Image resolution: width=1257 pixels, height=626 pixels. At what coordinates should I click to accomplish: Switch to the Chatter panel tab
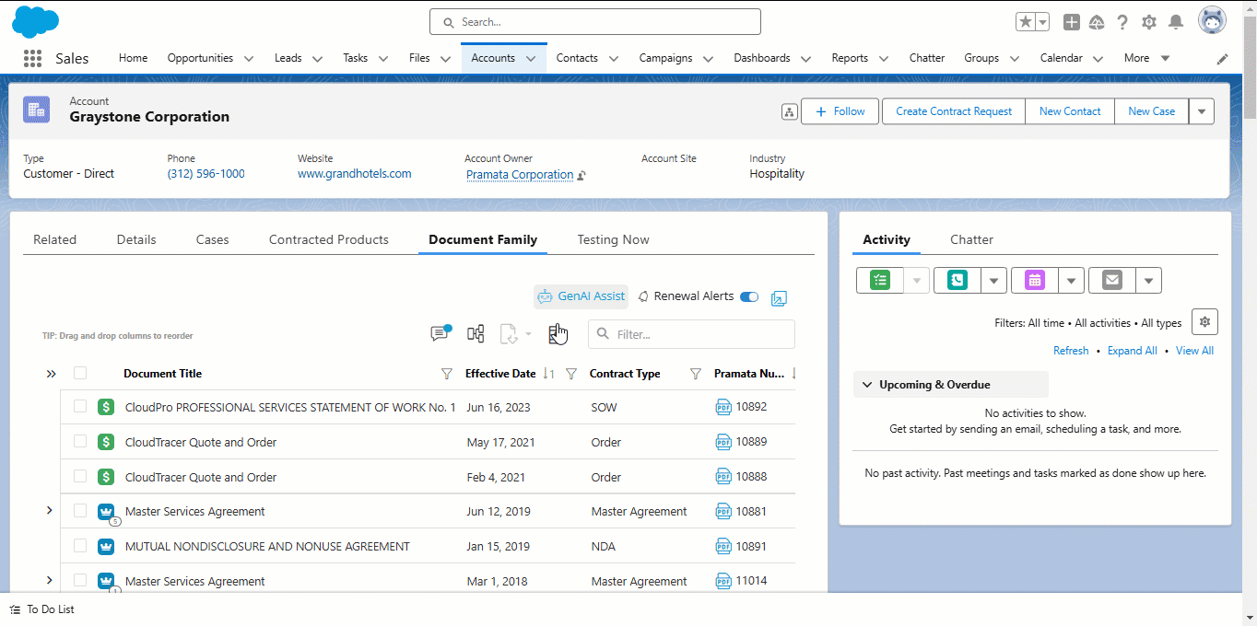(x=971, y=239)
